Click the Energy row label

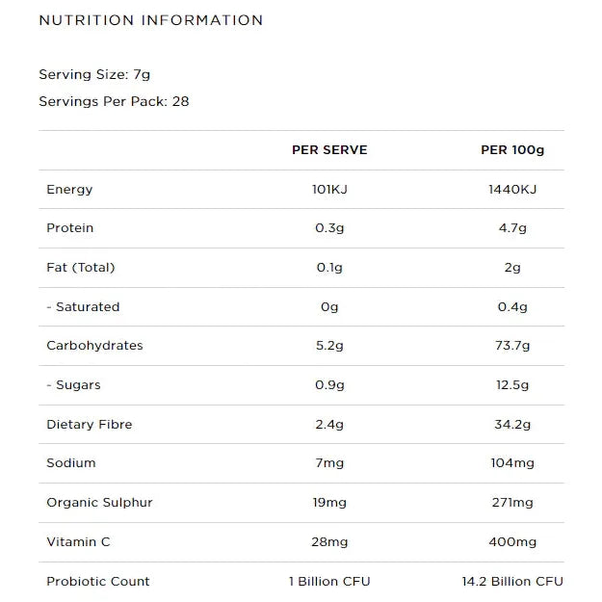point(69,190)
